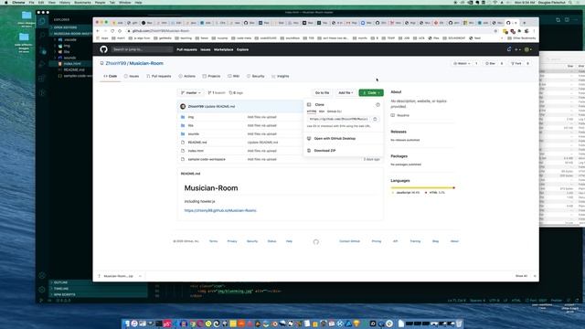This screenshot has height=329, width=585.
Task: Open the Star button on repository
Action: pyautogui.click(x=491, y=63)
